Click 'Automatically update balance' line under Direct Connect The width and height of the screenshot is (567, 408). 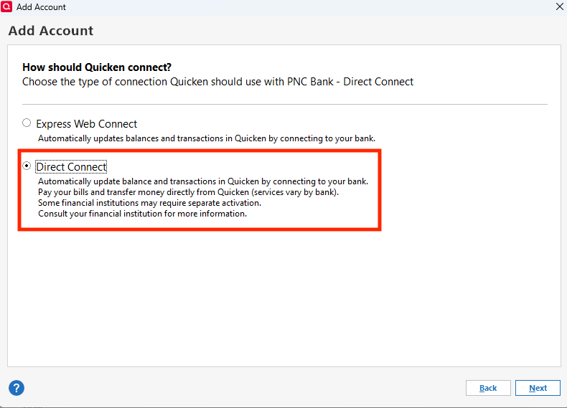[x=203, y=181]
